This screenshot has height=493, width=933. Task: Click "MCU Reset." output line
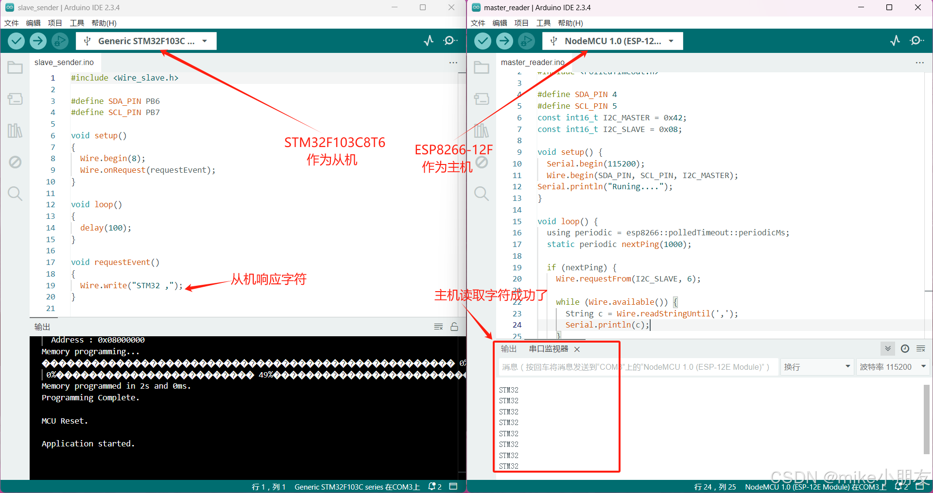[x=65, y=421]
